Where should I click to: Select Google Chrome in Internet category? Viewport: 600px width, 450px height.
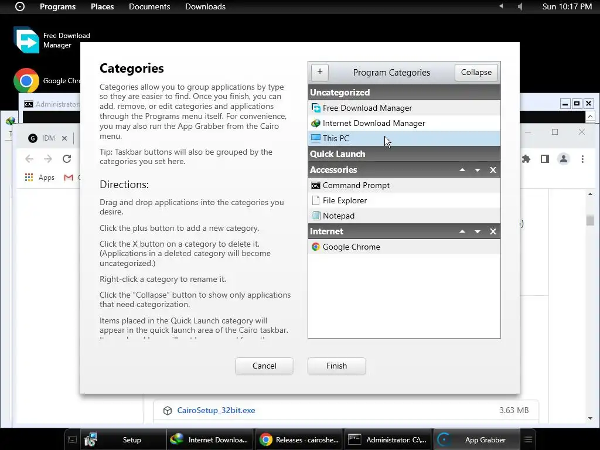(x=404, y=247)
